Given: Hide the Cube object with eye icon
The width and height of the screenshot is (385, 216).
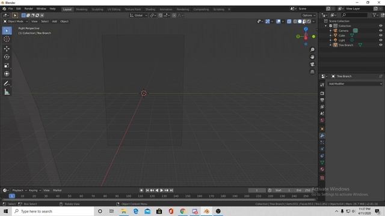Looking at the screenshot, I should point(381,35).
